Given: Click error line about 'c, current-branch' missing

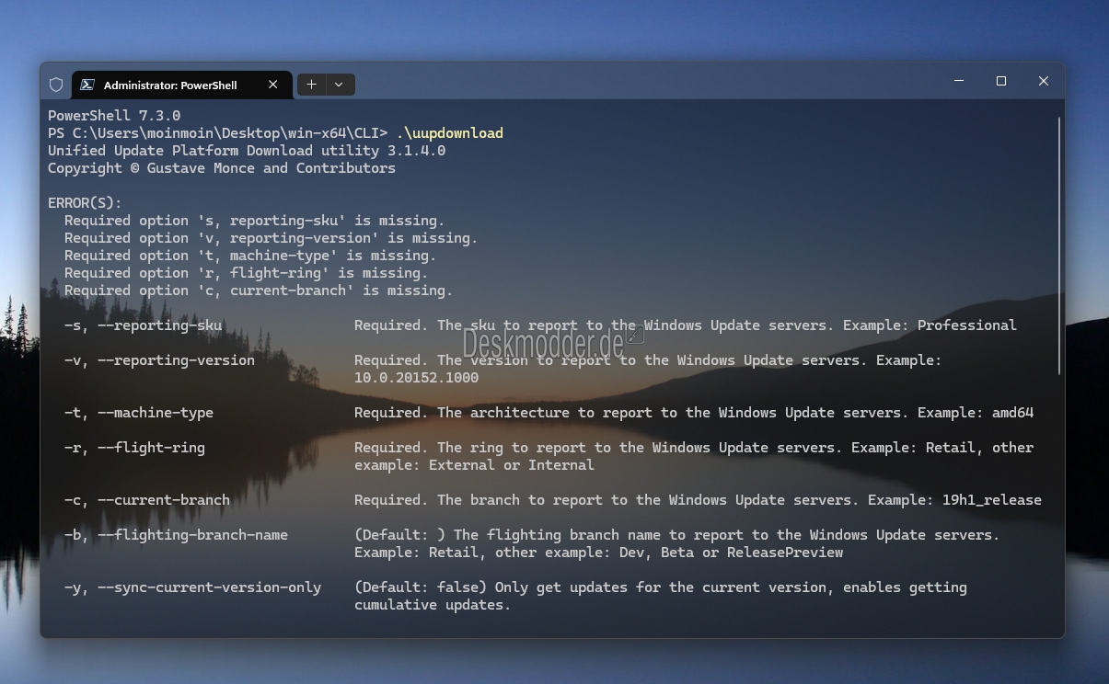Looking at the screenshot, I should tap(259, 291).
